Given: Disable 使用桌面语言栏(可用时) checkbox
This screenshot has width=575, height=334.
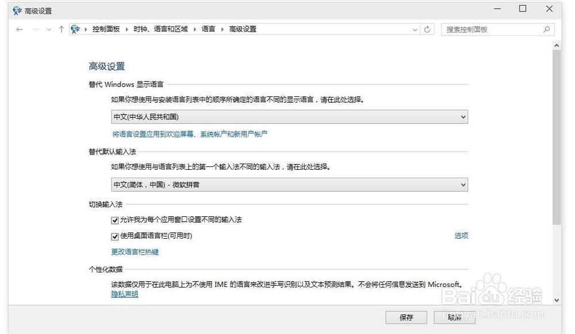Looking at the screenshot, I should click(116, 235).
